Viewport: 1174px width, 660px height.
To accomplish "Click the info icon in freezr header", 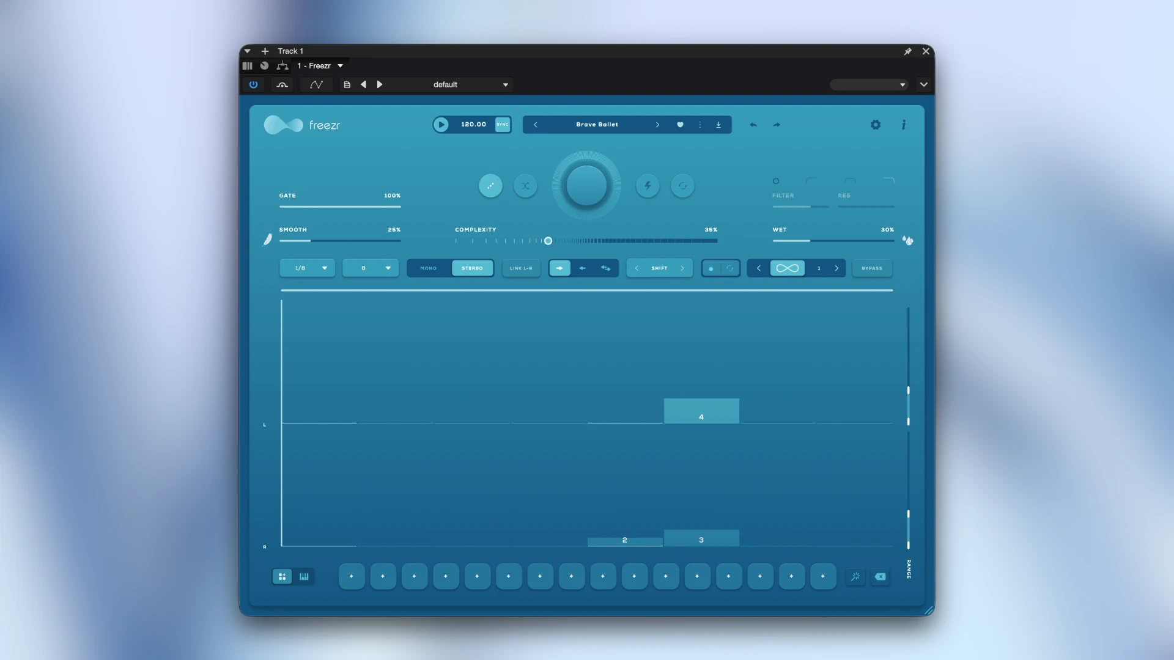I will click(903, 125).
